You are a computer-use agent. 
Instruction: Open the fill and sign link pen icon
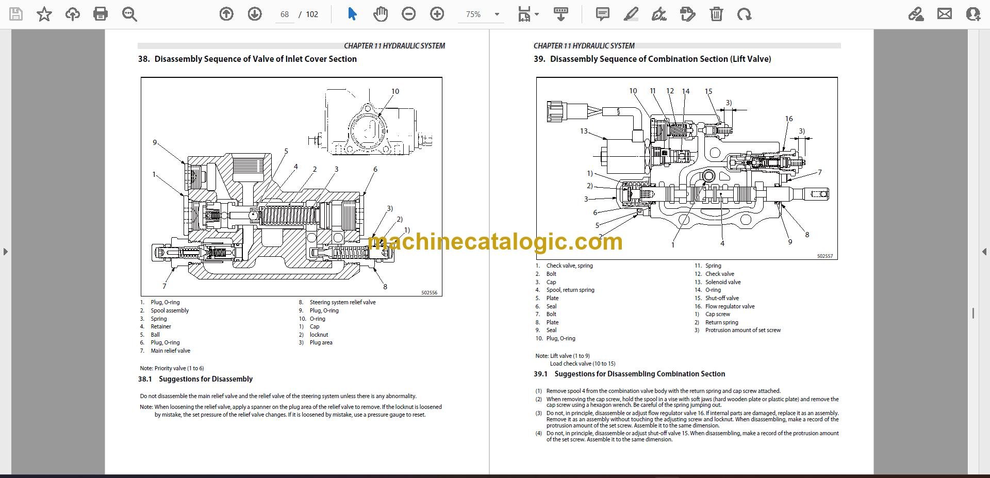pyautogui.click(x=916, y=14)
